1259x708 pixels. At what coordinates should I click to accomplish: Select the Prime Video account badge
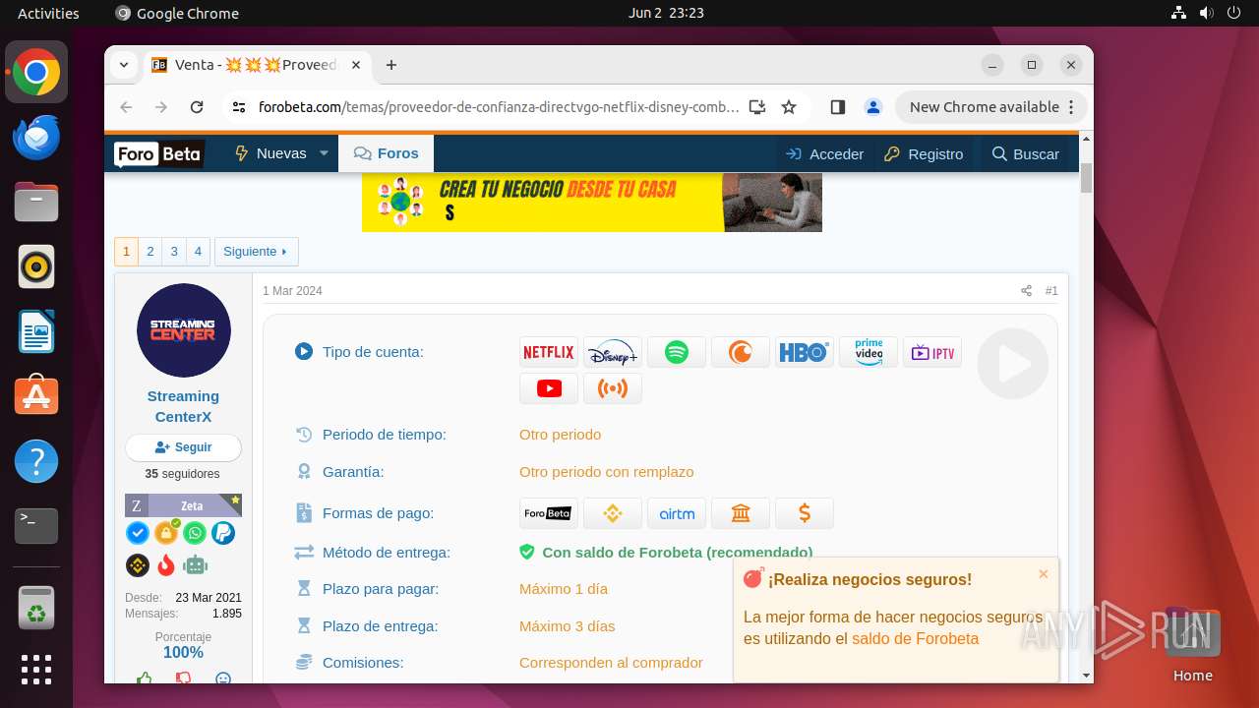point(869,352)
